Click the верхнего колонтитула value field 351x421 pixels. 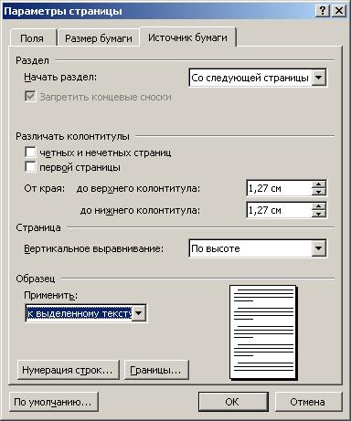click(x=279, y=188)
